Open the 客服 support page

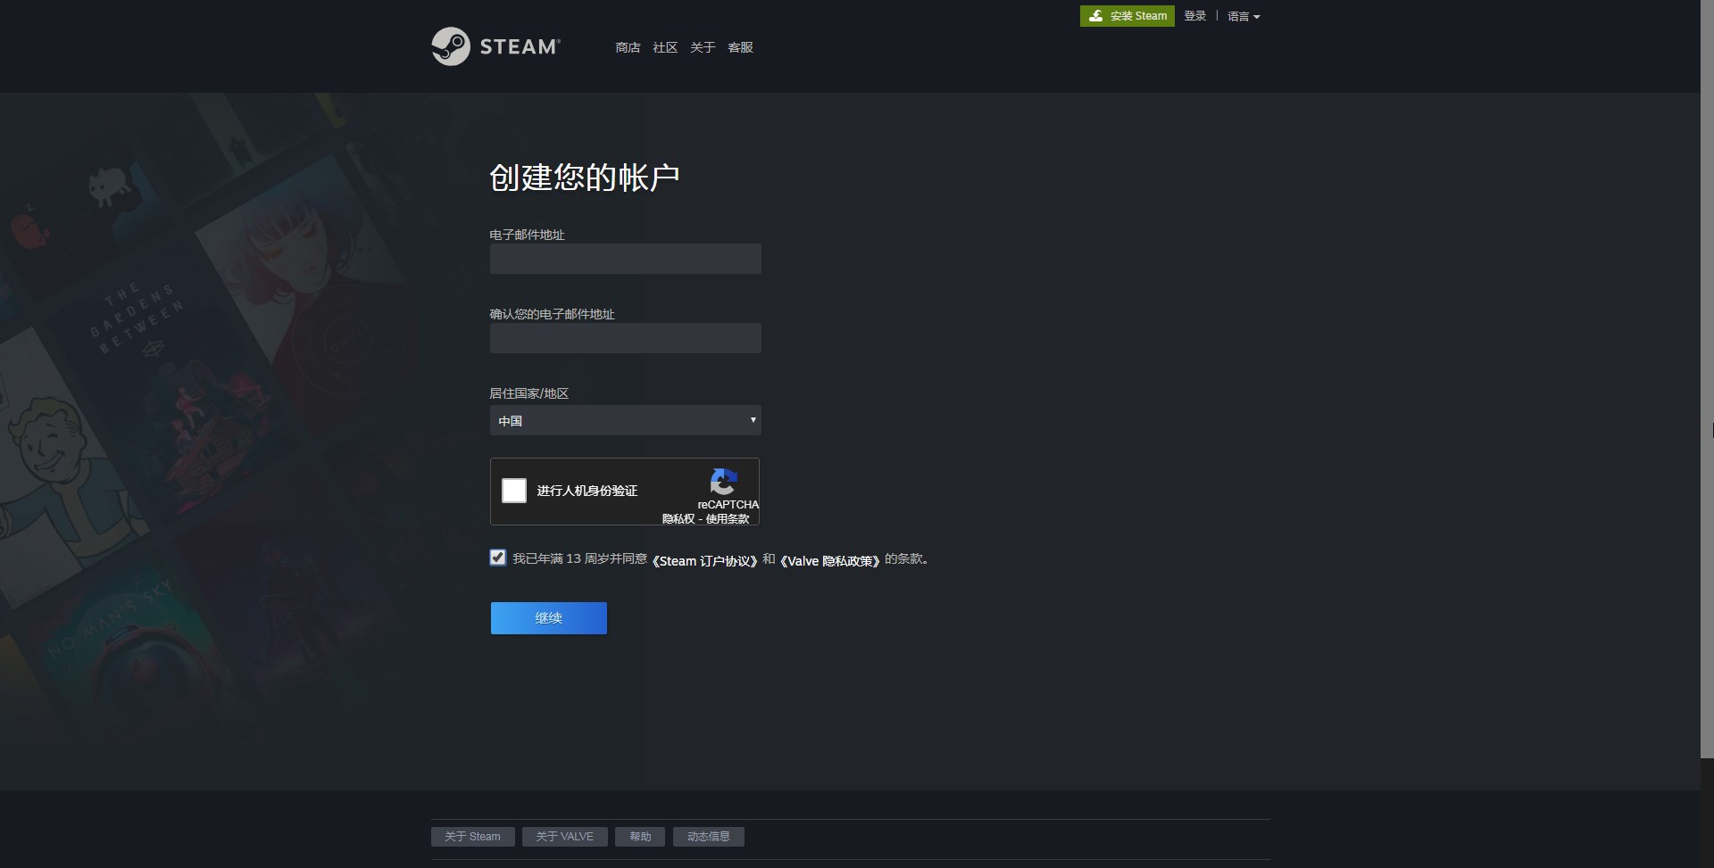[x=740, y=47]
